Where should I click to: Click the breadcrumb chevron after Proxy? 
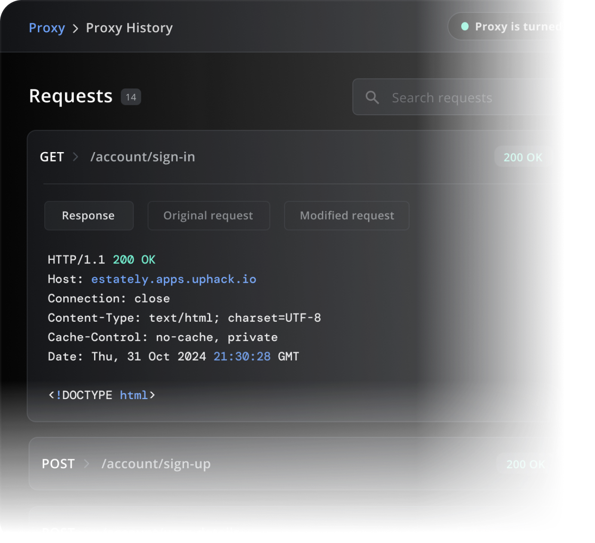pos(76,28)
